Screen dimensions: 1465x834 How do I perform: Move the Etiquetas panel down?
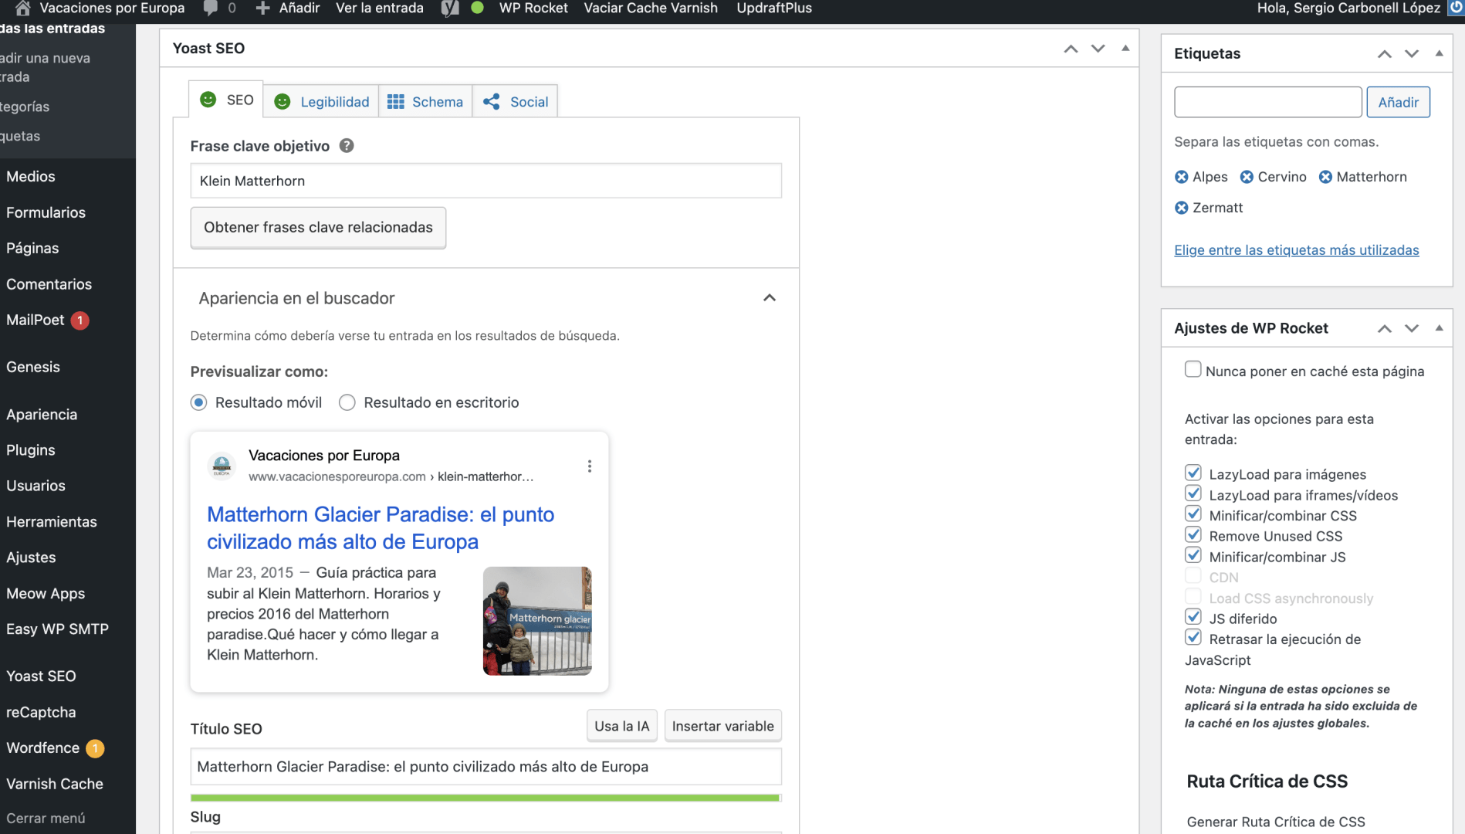pos(1412,53)
